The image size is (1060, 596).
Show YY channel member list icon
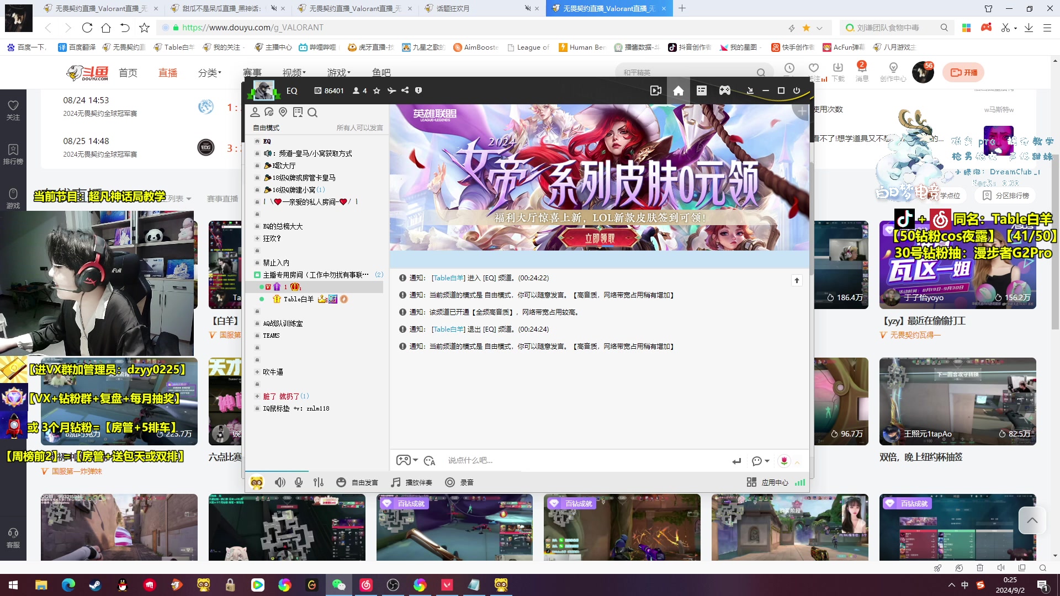[x=255, y=112]
